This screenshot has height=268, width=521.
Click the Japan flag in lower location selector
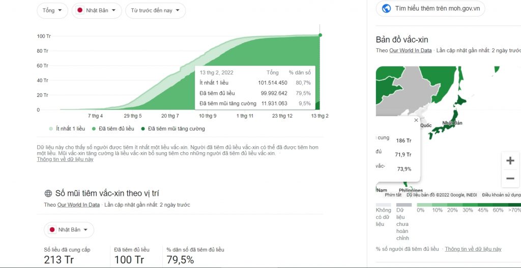[52, 229]
